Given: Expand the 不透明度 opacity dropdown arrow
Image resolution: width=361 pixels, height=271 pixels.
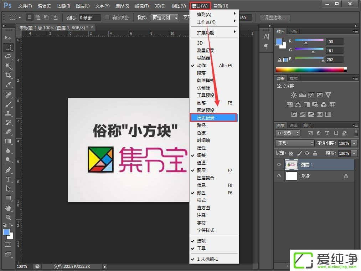Looking at the screenshot, I should [x=354, y=143].
